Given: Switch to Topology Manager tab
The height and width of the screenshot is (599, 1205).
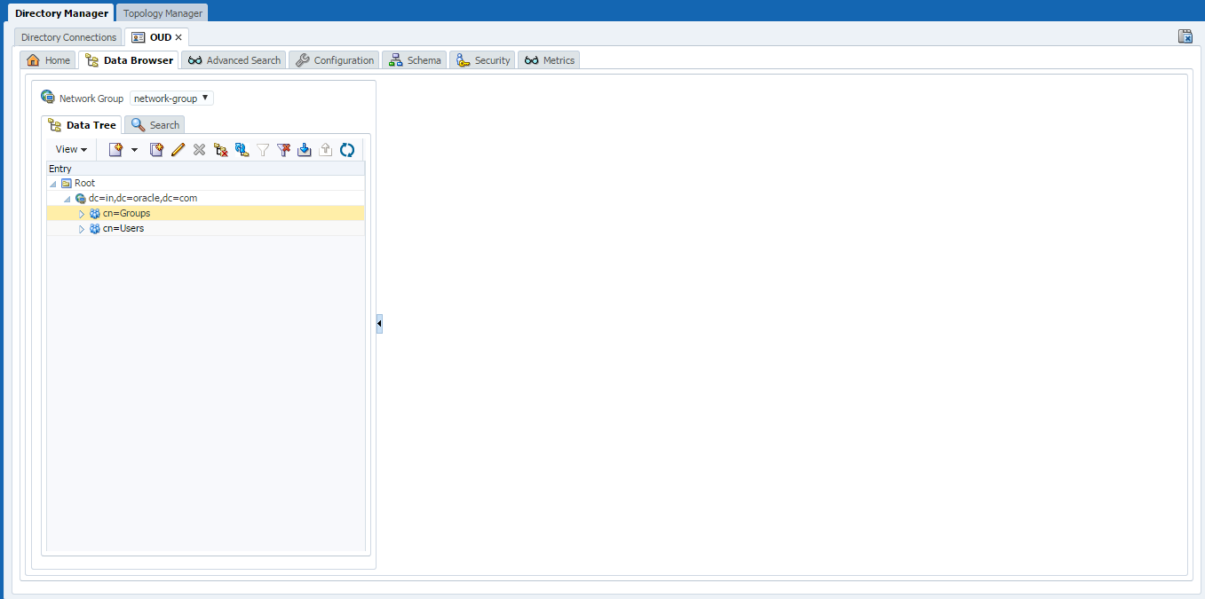Looking at the screenshot, I should [x=163, y=13].
